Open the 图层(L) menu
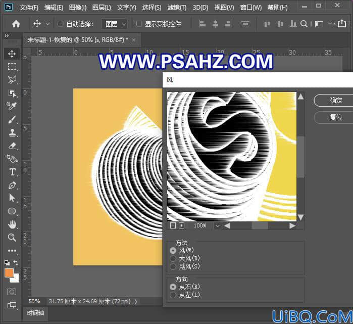This screenshot has height=324, width=353. [102, 8]
